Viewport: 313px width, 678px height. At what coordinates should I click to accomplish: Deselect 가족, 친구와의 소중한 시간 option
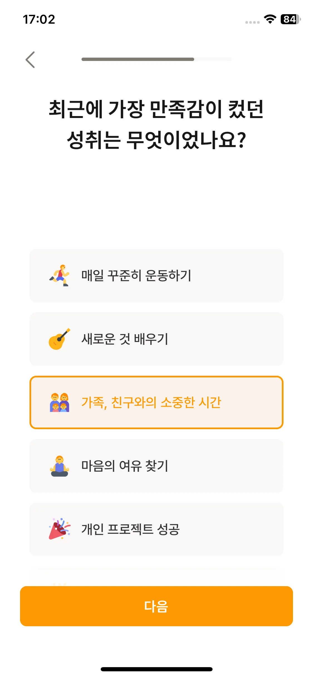point(156,402)
